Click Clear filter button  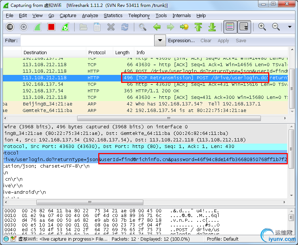pos(206,41)
